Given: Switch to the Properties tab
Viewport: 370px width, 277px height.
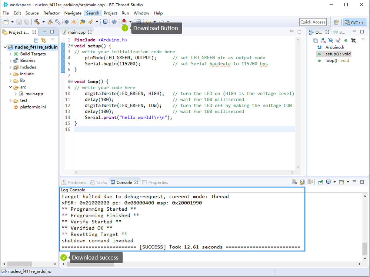Looking at the screenshot, I should point(155,183).
